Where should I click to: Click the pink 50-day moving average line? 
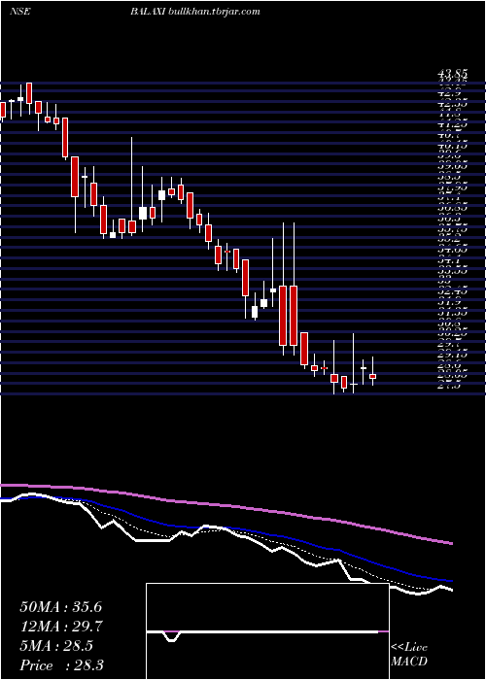pos(226,506)
